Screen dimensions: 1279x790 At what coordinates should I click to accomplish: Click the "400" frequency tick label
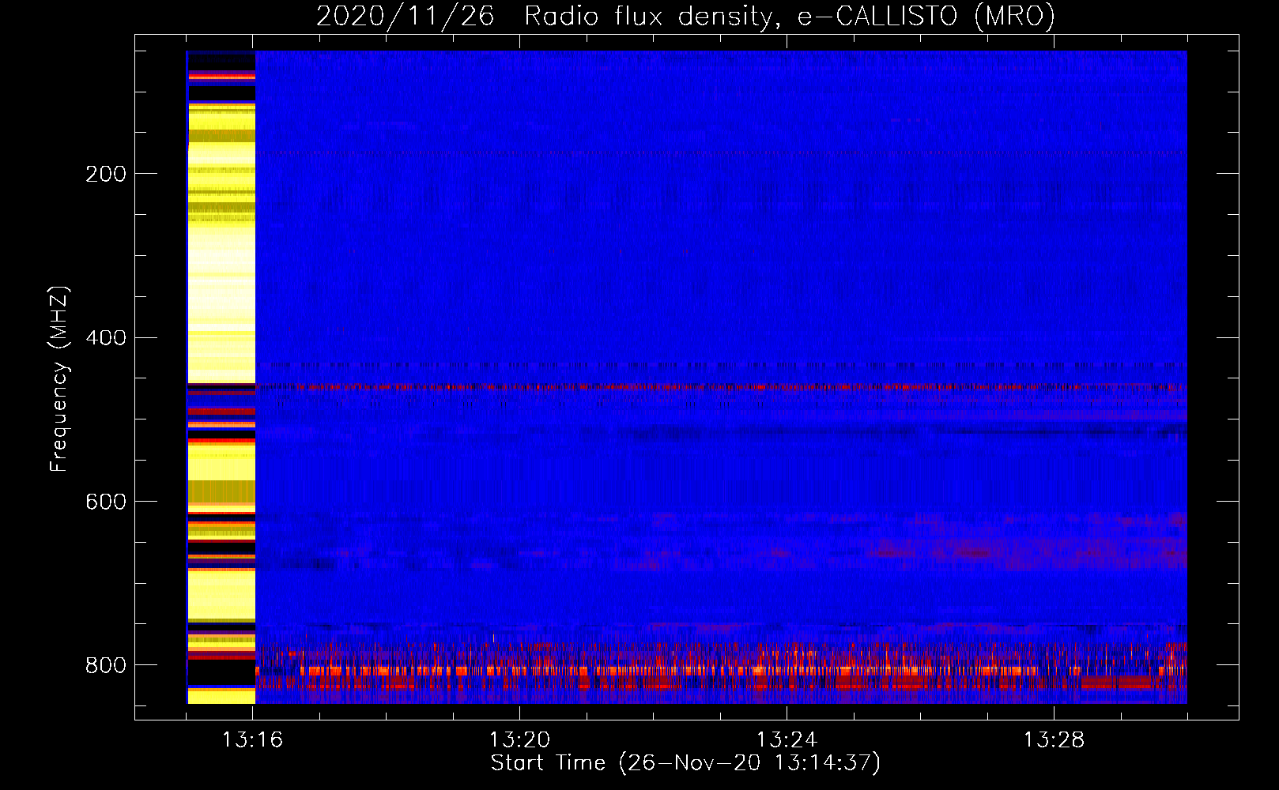(106, 338)
